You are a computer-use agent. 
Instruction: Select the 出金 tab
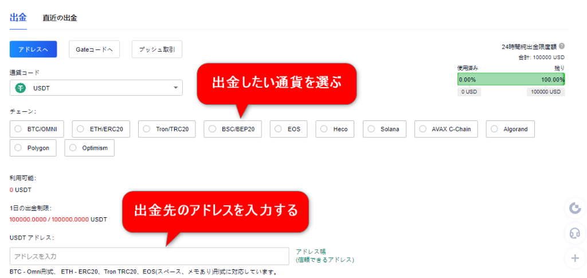pyautogui.click(x=18, y=17)
